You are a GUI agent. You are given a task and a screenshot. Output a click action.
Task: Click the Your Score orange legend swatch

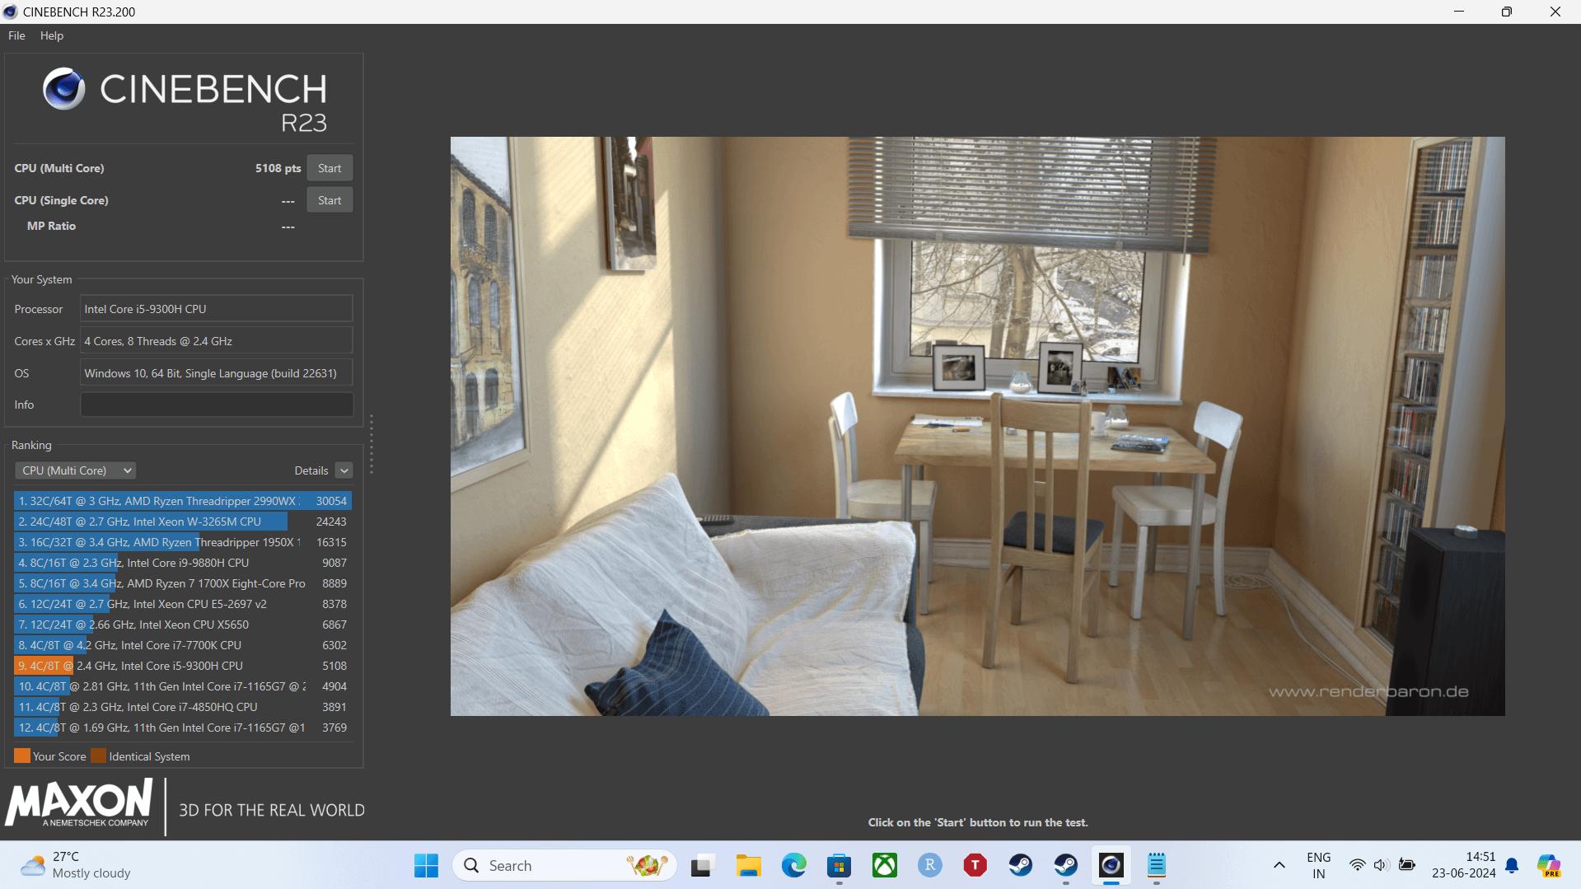click(x=22, y=756)
